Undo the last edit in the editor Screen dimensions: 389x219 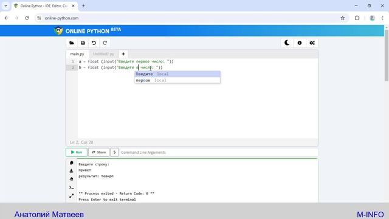(94, 43)
